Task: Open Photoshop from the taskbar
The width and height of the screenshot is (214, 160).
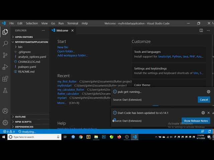Action: click(104, 137)
